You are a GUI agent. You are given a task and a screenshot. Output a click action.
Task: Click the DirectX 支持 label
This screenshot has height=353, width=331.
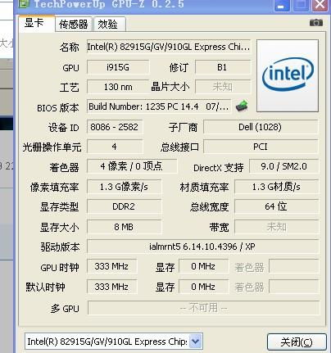pyautogui.click(x=218, y=168)
